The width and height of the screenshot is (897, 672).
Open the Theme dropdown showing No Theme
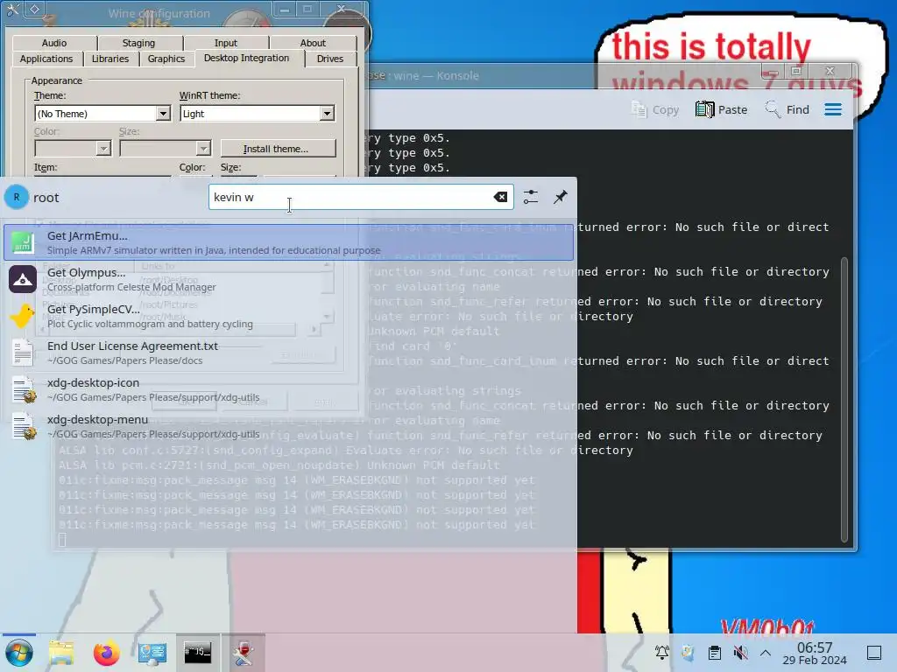point(102,113)
